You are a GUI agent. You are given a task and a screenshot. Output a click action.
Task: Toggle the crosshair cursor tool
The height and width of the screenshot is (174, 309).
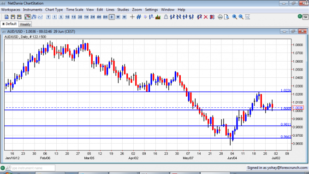pyautogui.click(x=132, y=17)
